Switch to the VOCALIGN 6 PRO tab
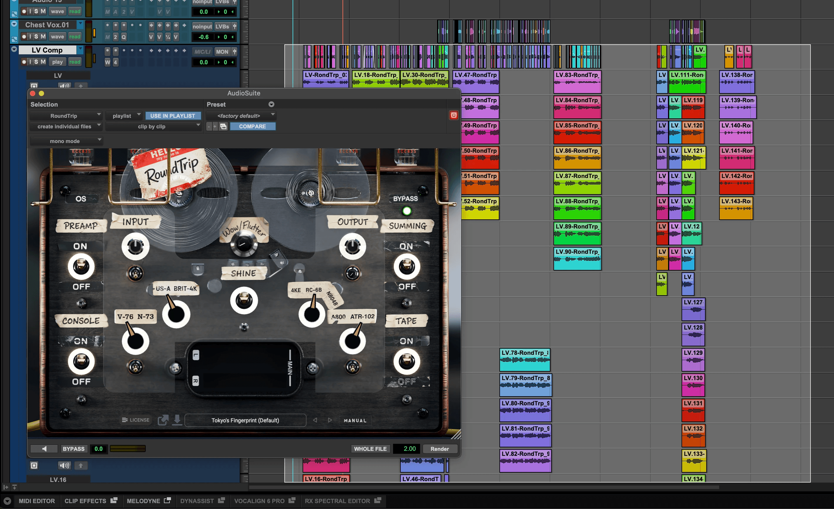834x509 pixels. click(x=259, y=500)
